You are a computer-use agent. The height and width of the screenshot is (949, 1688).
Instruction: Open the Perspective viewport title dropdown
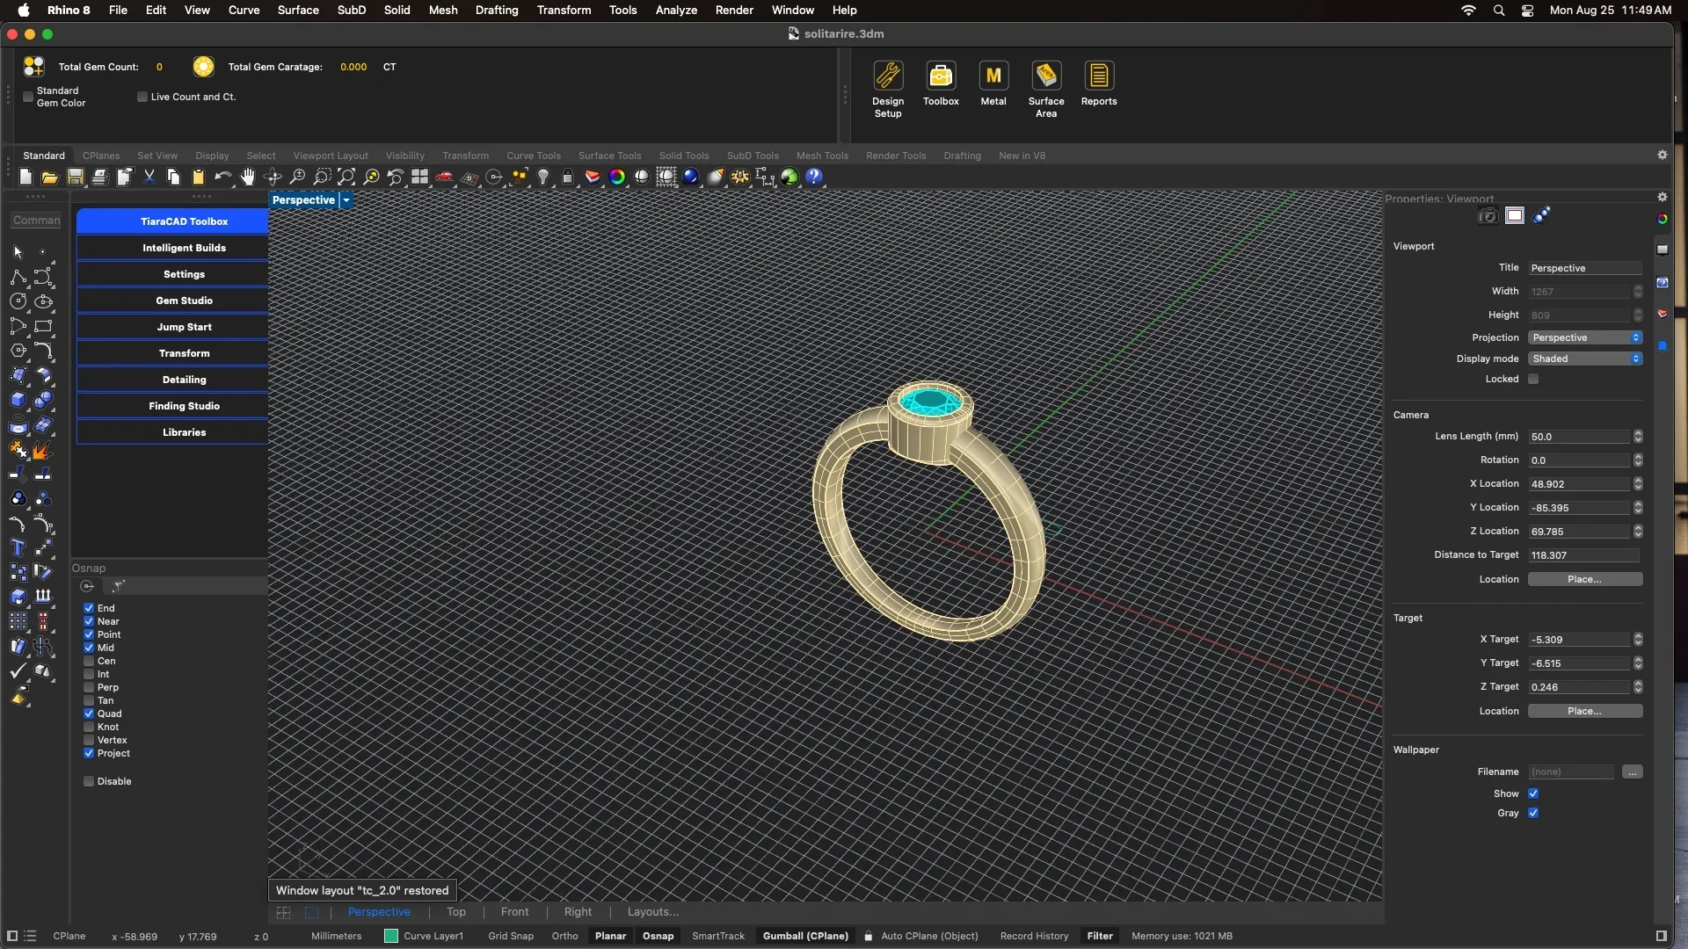pos(346,199)
